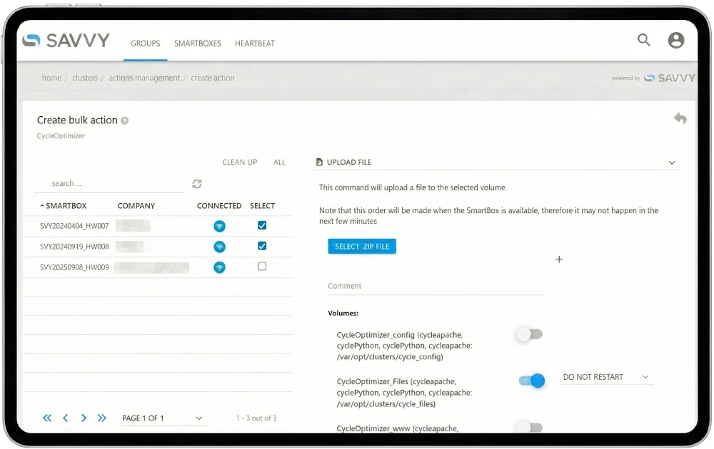Click inside the Comment input field
Image resolution: width=714 pixels, height=449 pixels.
436,286
